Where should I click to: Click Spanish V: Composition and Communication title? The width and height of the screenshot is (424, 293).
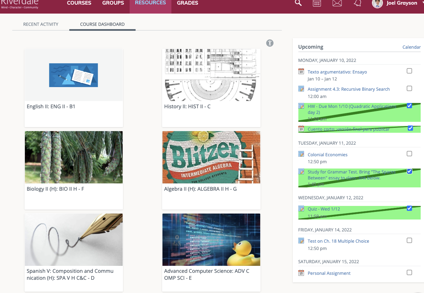[70, 274]
